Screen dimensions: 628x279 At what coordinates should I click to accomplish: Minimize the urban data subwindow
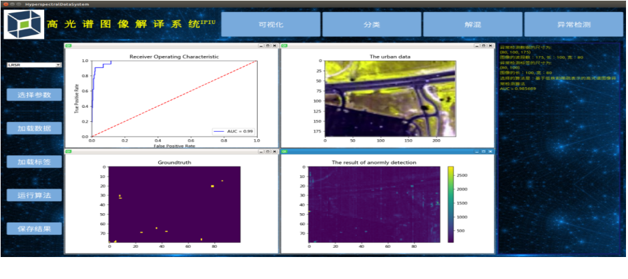[477, 46]
